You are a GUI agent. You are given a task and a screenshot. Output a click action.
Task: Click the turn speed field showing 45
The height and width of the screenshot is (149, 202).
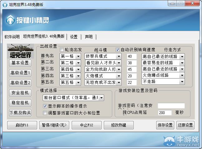(x=132, y=70)
